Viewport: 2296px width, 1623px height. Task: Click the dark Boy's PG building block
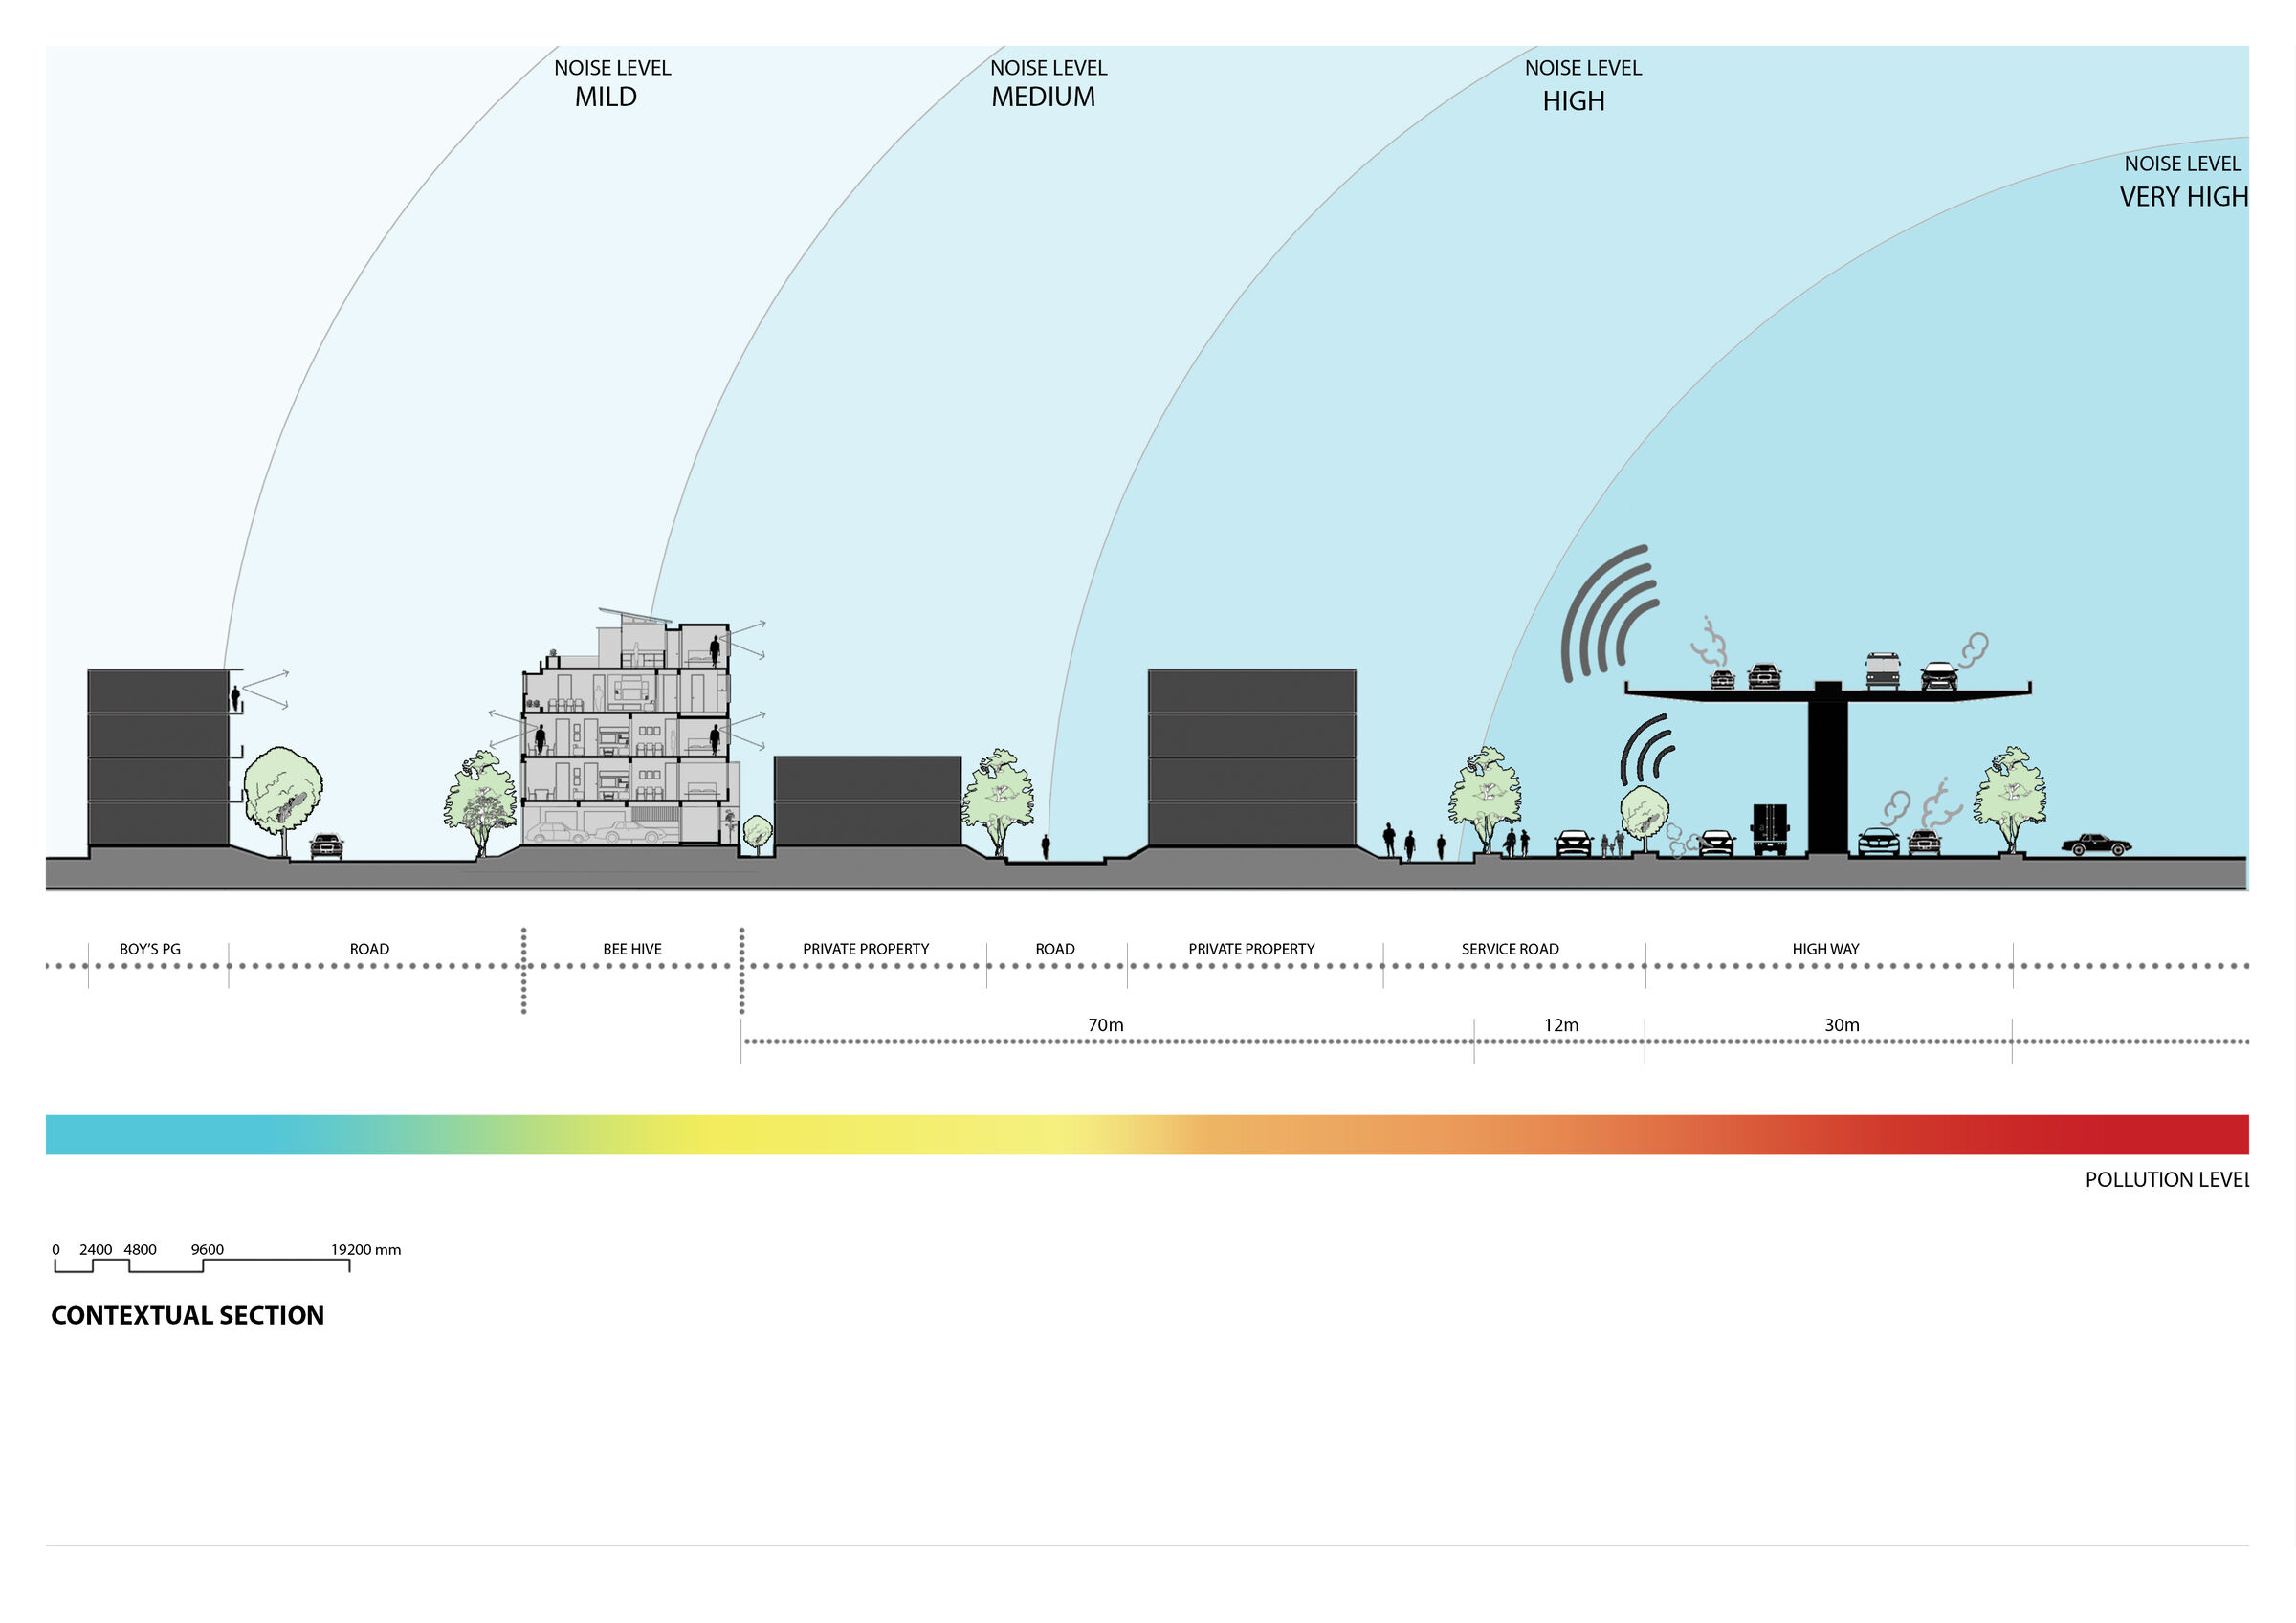point(158,758)
